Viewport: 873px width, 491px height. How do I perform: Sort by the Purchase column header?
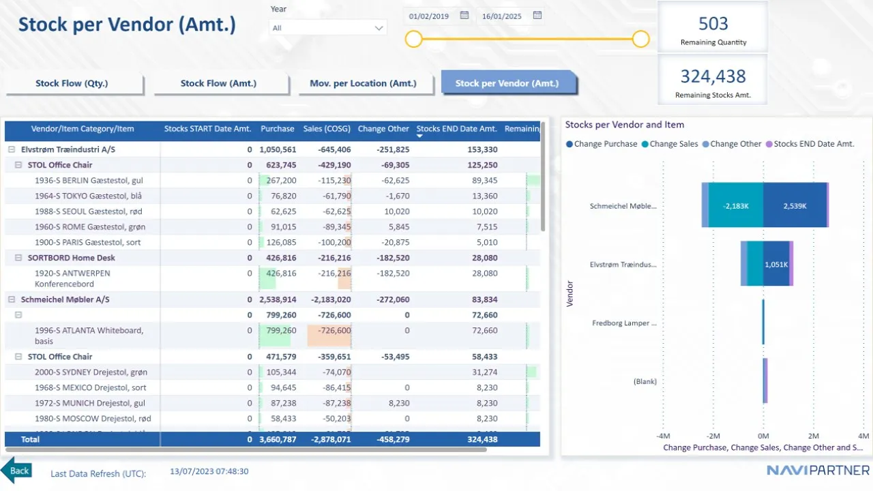(277, 129)
